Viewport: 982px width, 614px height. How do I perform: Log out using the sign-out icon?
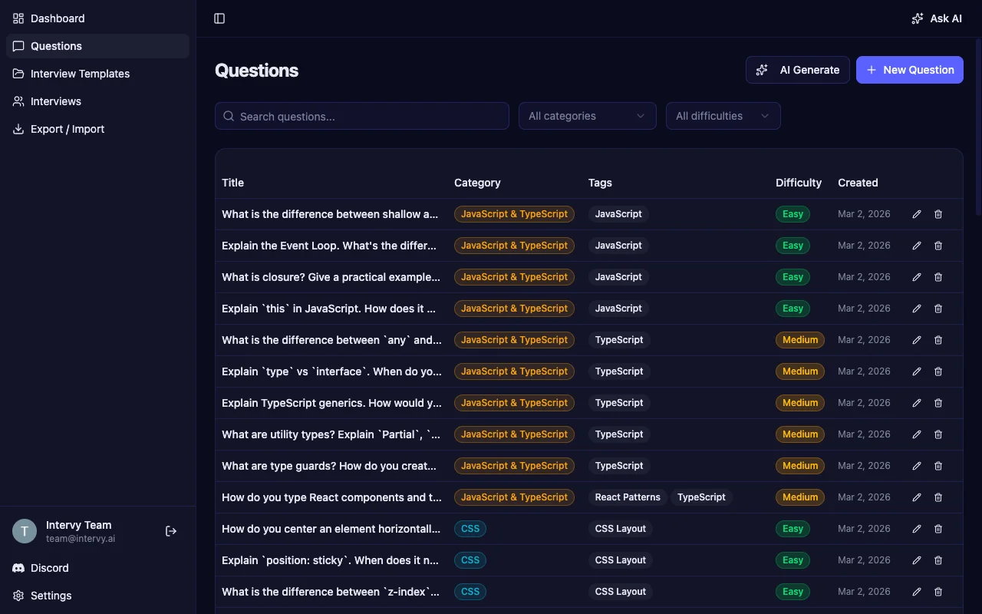[170, 530]
